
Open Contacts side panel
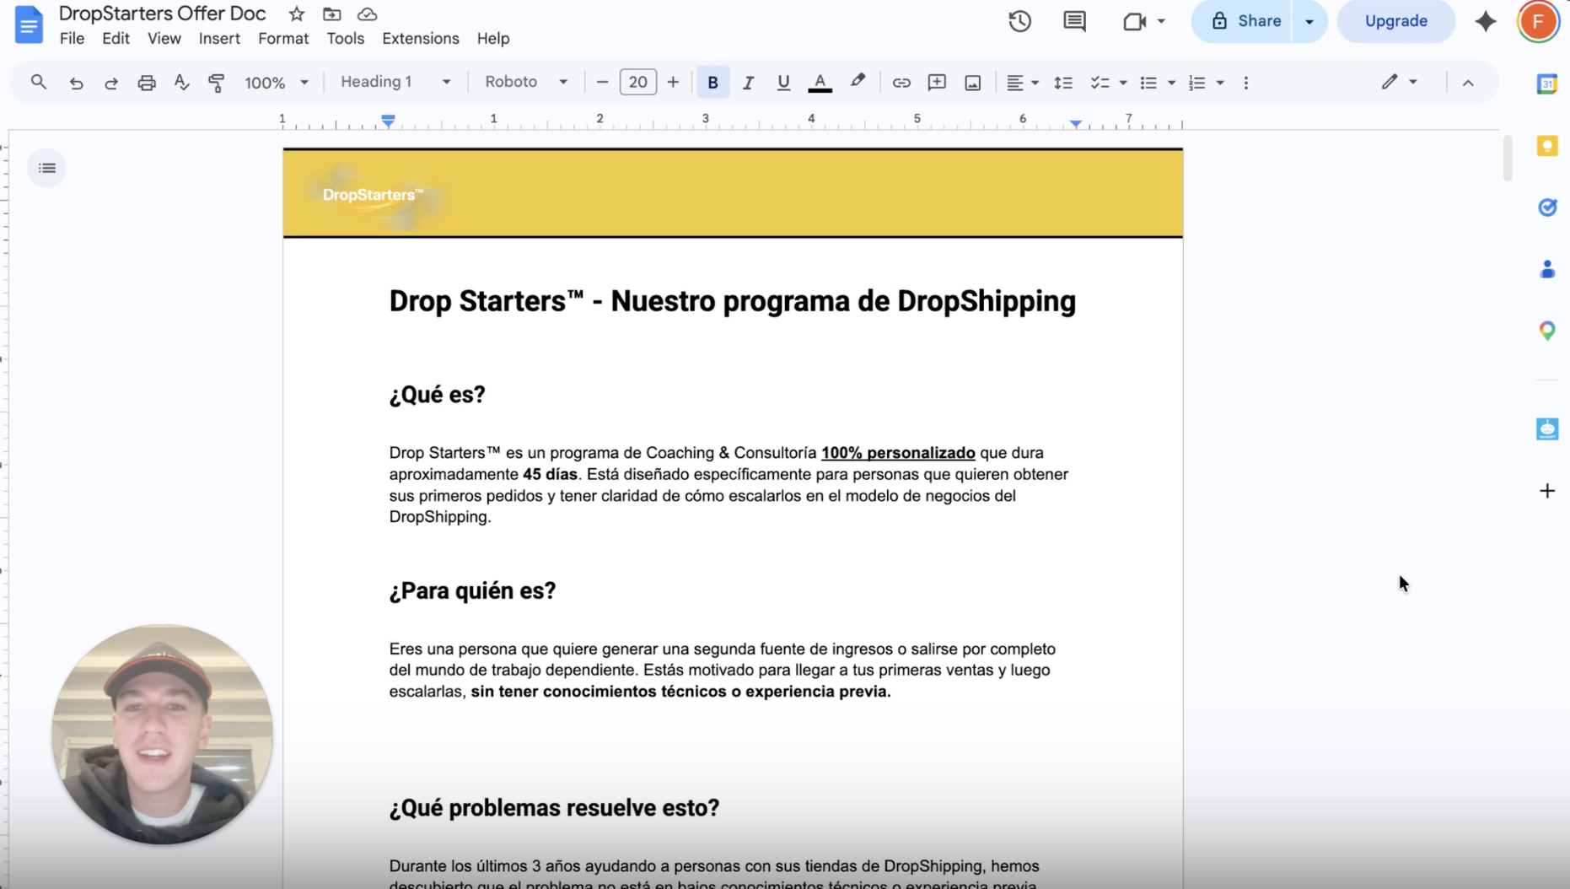click(1547, 269)
